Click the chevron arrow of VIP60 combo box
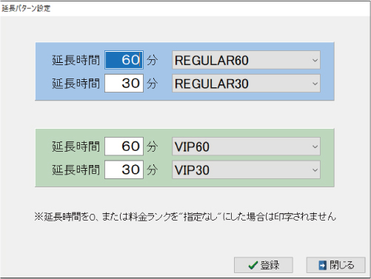Screen dimensions: 371x279 coord(315,147)
